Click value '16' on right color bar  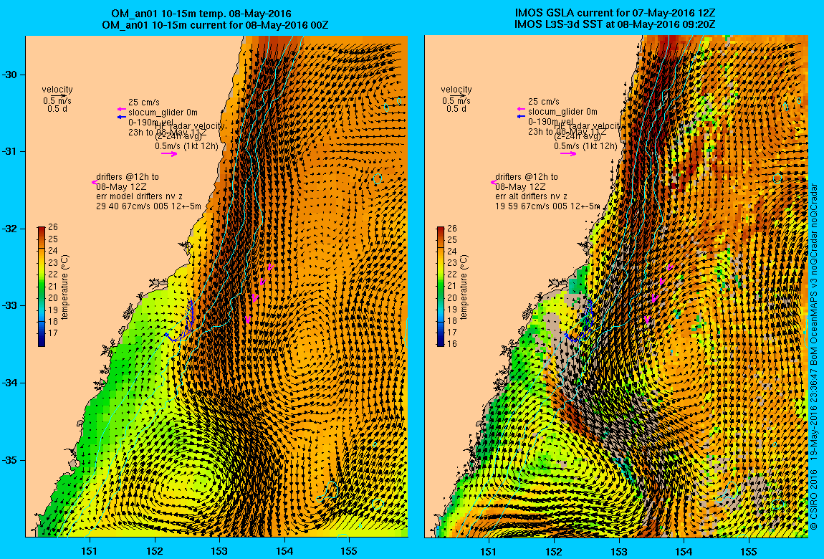[452, 344]
